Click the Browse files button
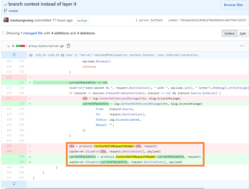This screenshot has width=249, height=189. point(233,5)
